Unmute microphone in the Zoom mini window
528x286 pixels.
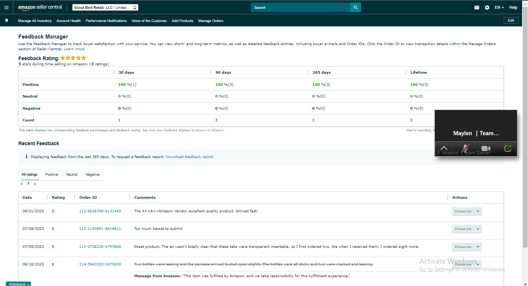pyautogui.click(x=465, y=148)
